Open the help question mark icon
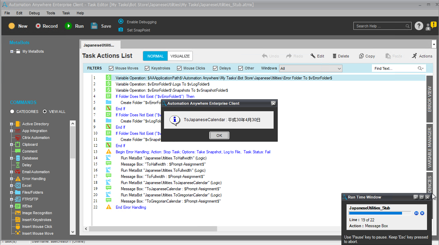This screenshot has width=439, height=245. [418, 26]
